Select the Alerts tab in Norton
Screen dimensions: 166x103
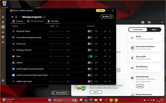pos(154,30)
